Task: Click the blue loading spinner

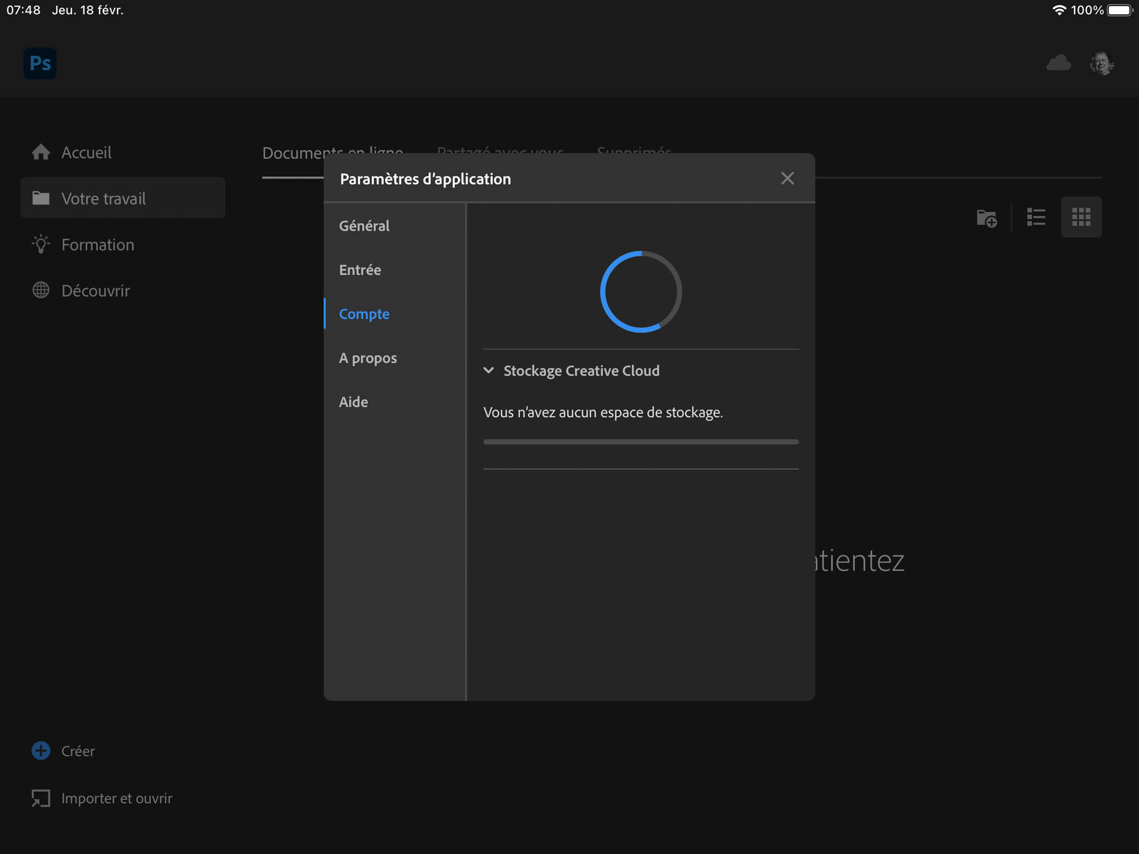Action: [x=641, y=291]
